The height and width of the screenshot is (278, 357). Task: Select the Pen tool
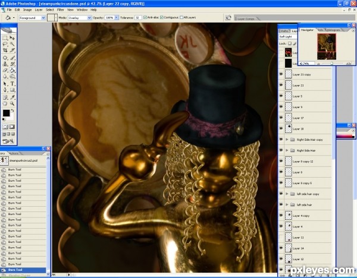tap(5, 90)
